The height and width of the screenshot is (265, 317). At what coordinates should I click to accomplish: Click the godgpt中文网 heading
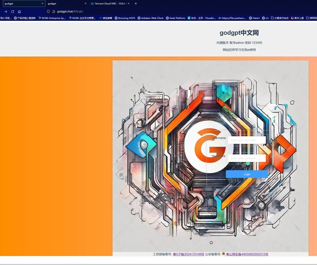(239, 33)
